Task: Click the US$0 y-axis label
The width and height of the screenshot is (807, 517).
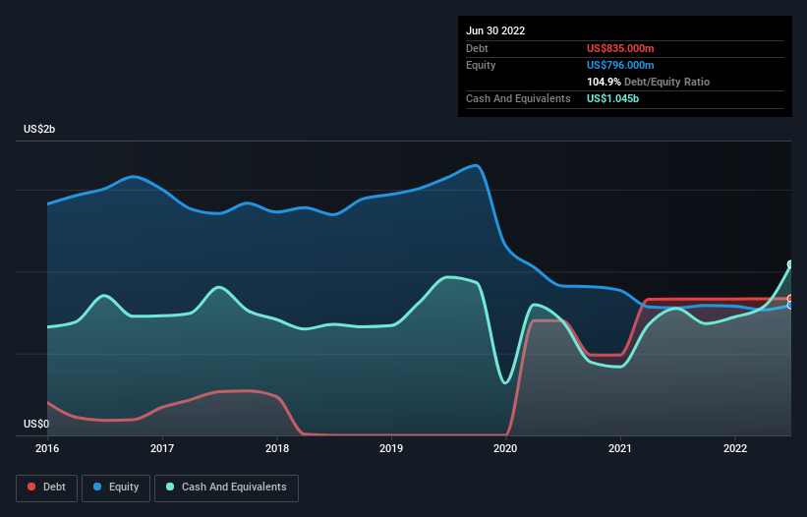Action: (x=36, y=424)
